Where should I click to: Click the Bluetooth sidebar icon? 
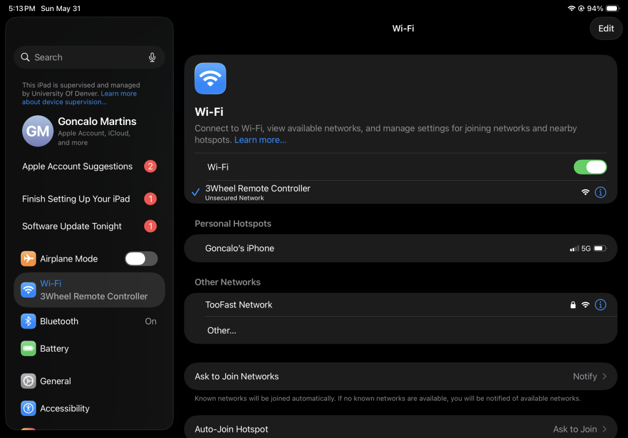pos(28,321)
